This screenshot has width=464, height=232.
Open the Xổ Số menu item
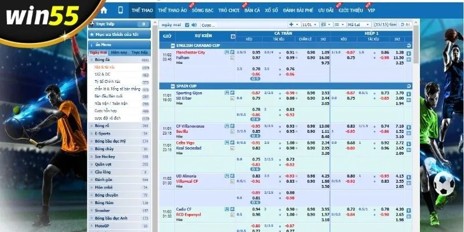point(271,10)
